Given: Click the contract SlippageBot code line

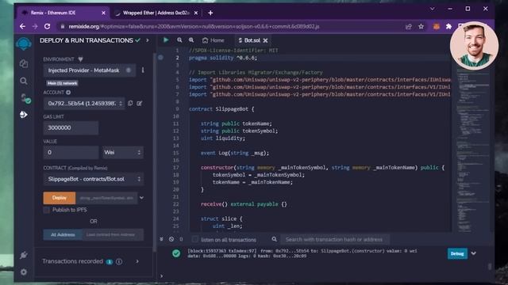Looking at the screenshot, I should click(221, 109).
